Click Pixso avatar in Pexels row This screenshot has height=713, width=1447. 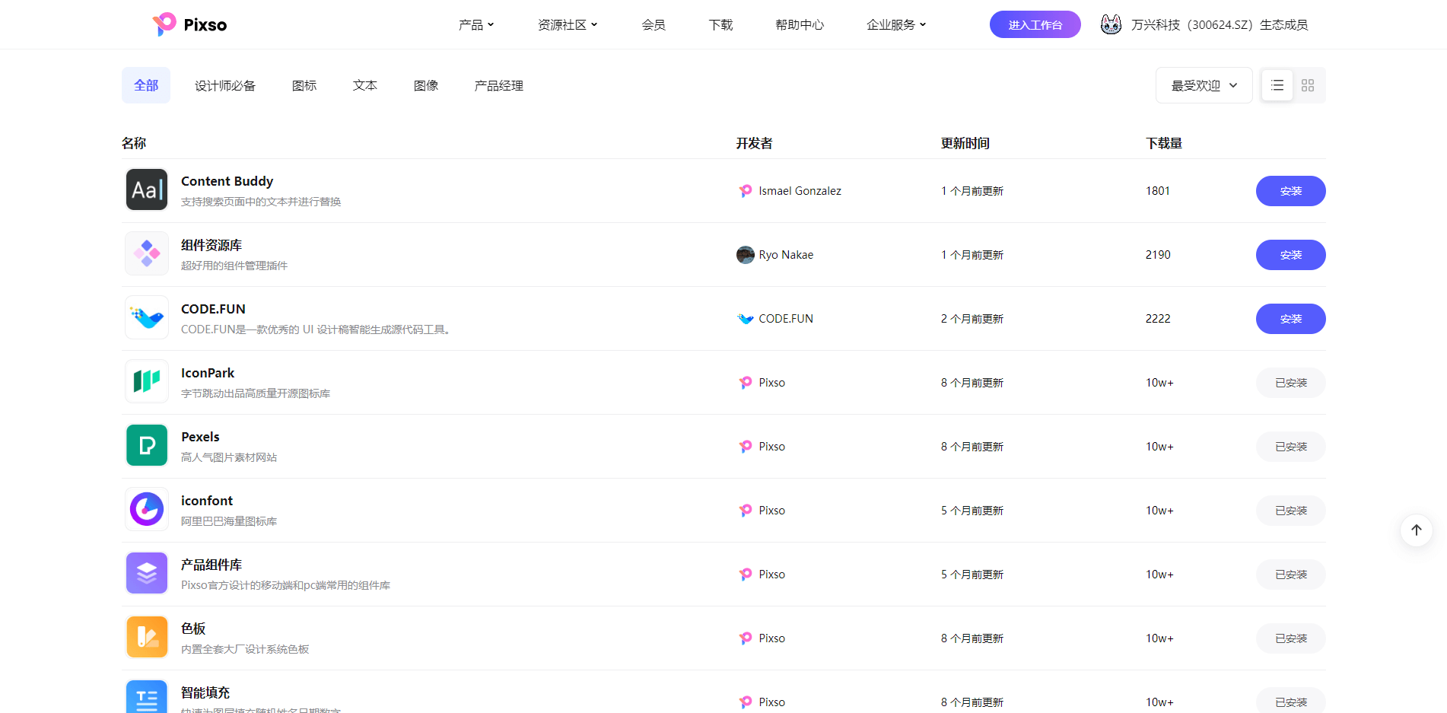point(746,447)
